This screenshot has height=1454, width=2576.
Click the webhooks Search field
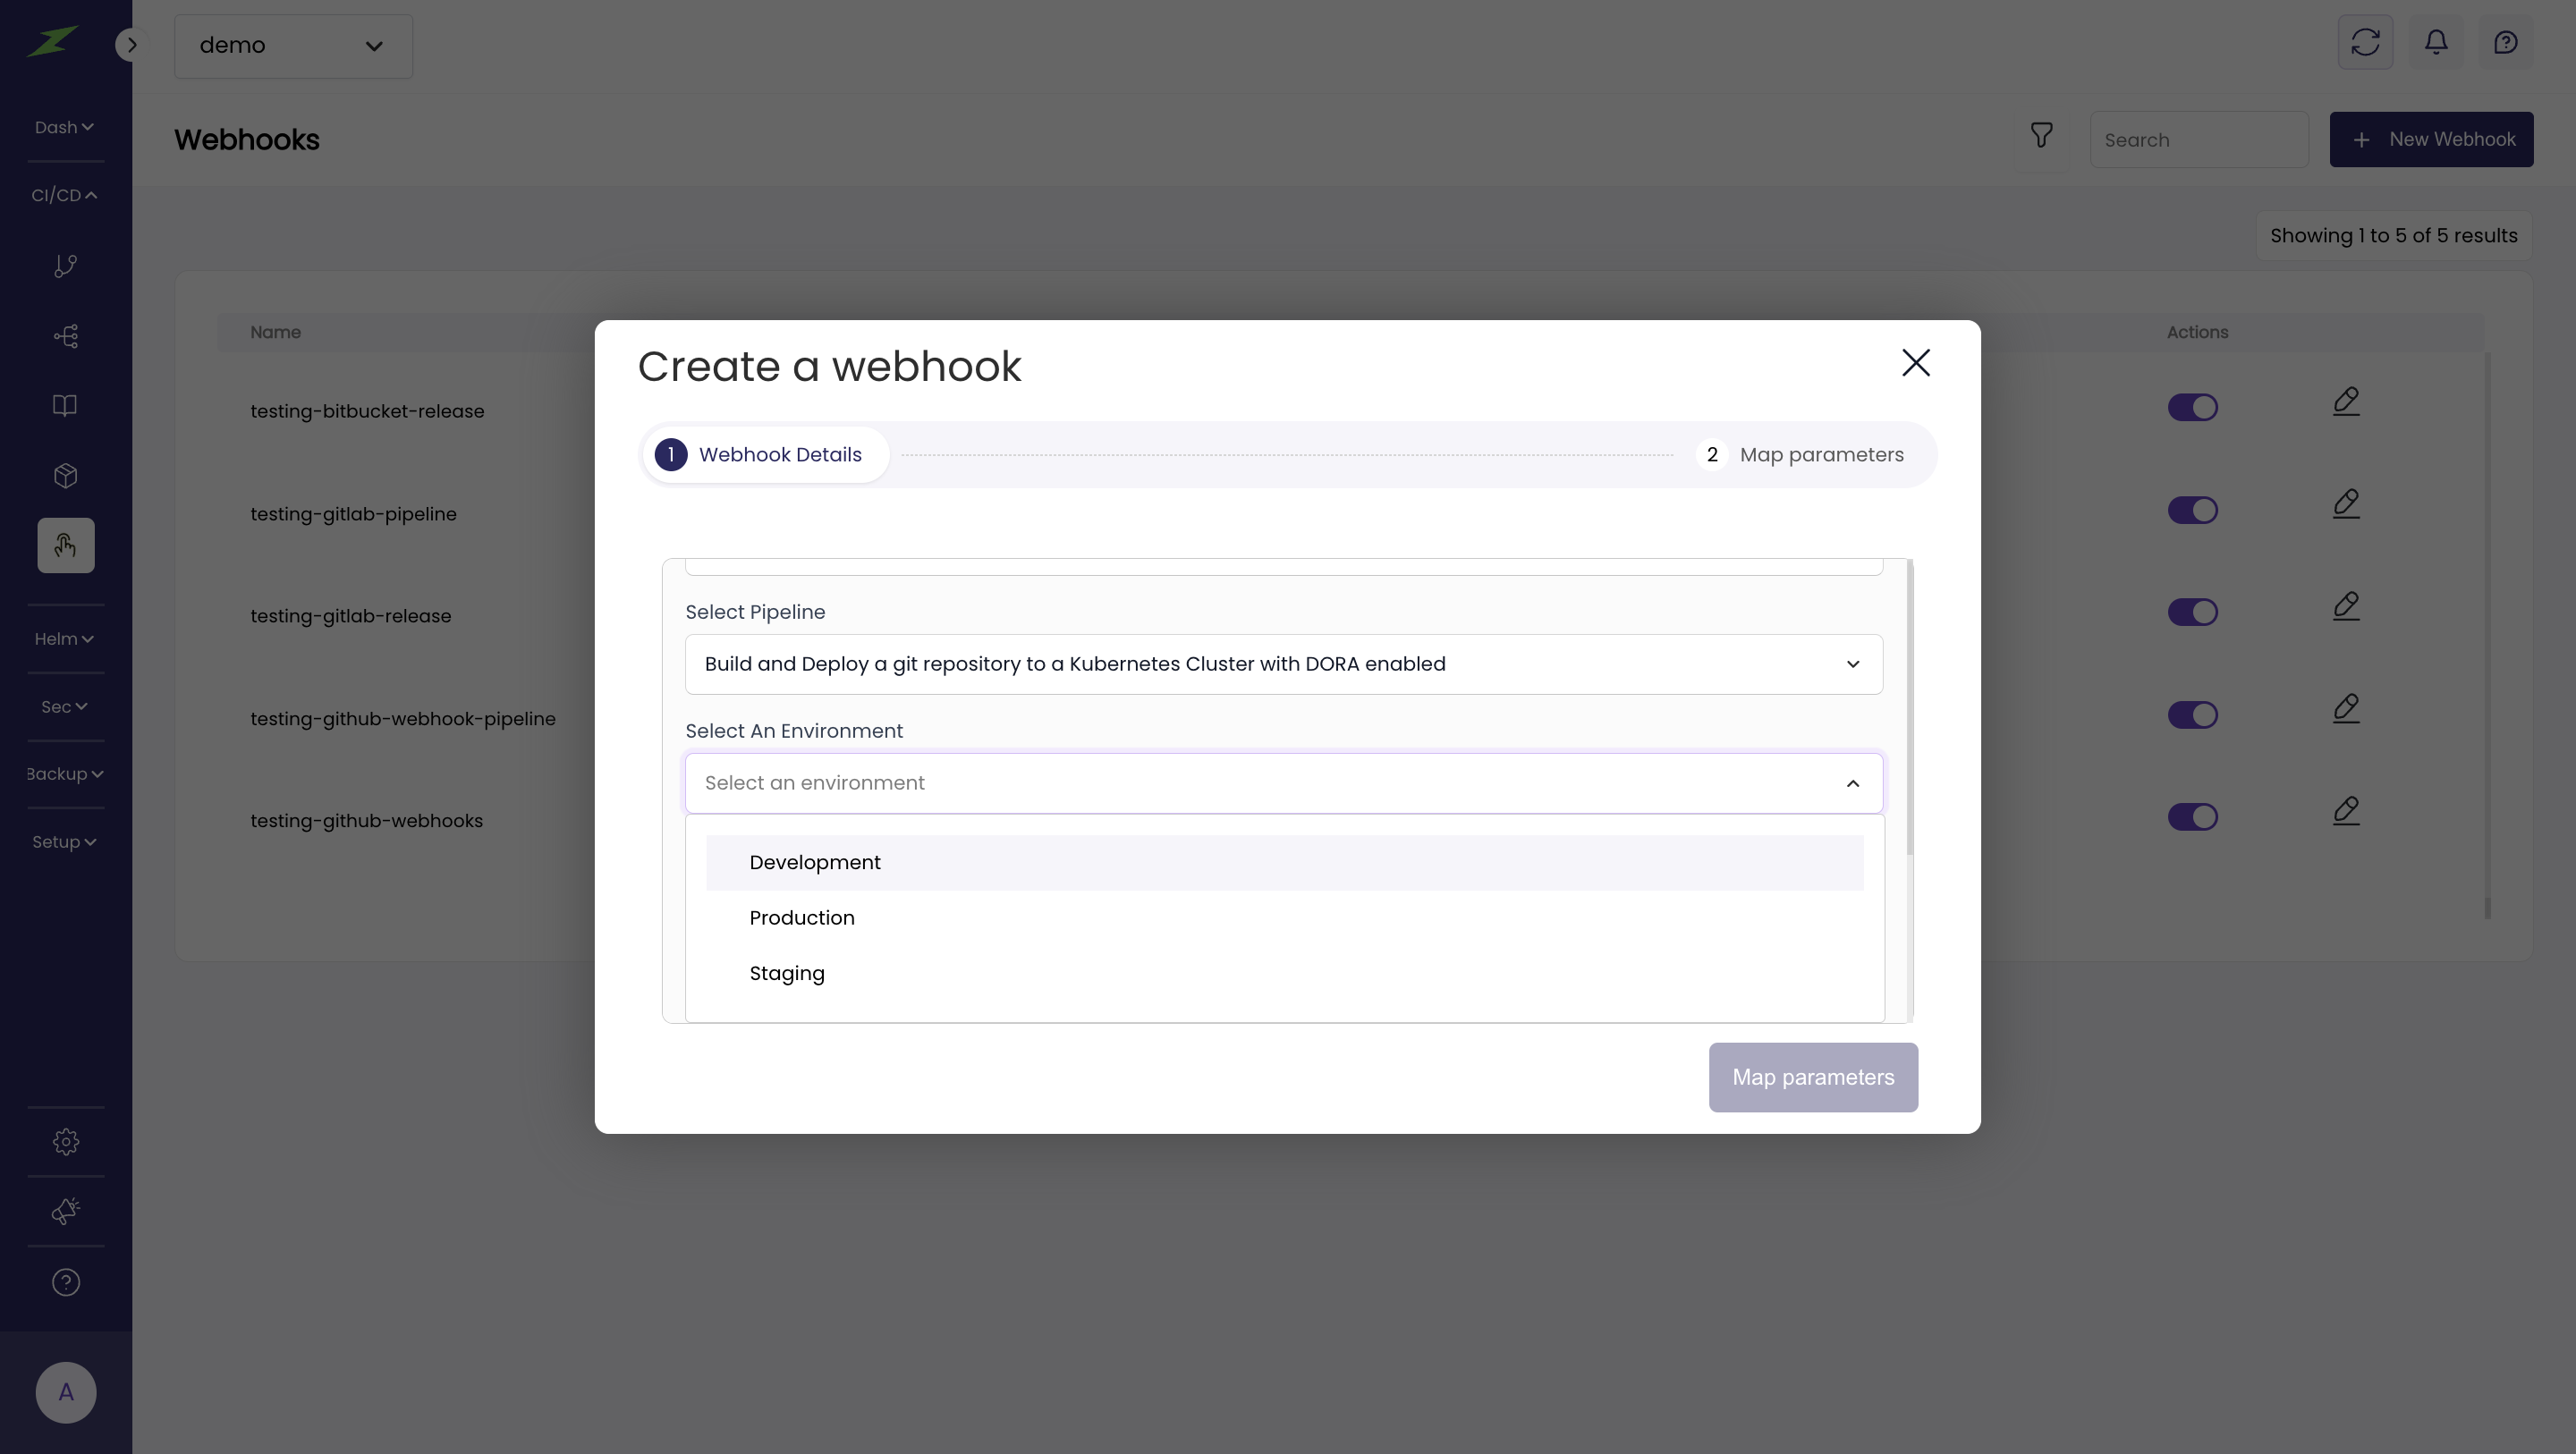click(2198, 140)
